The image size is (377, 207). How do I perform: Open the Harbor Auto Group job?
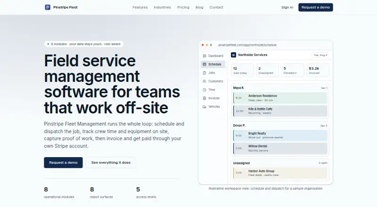coord(280,173)
